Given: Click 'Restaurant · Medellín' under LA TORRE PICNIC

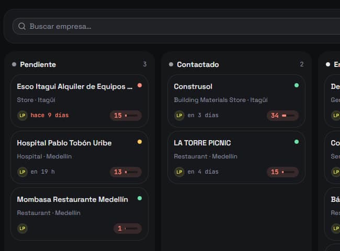Looking at the screenshot, I should tap(206, 156).
